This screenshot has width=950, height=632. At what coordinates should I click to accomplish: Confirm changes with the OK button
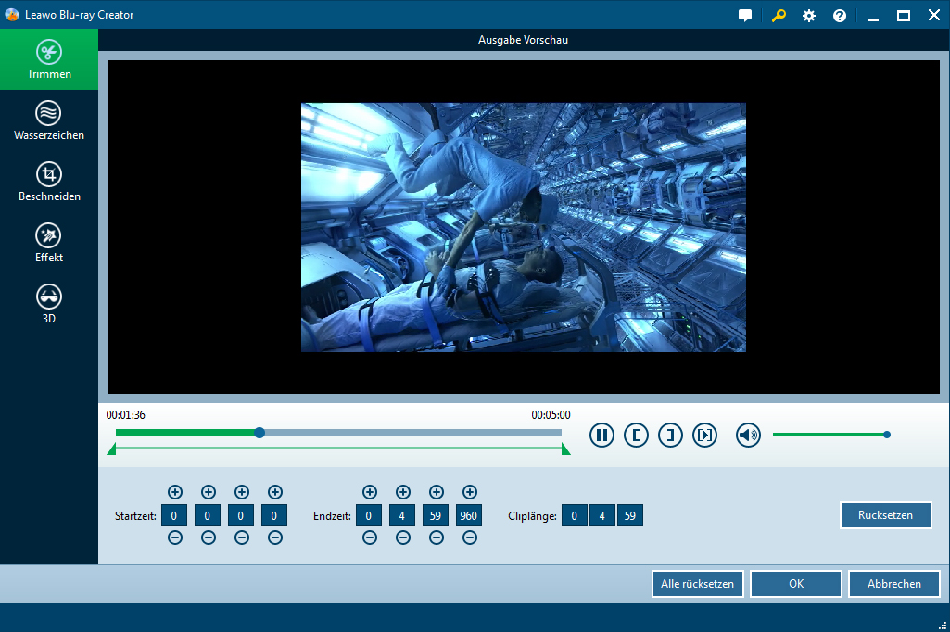coord(795,584)
